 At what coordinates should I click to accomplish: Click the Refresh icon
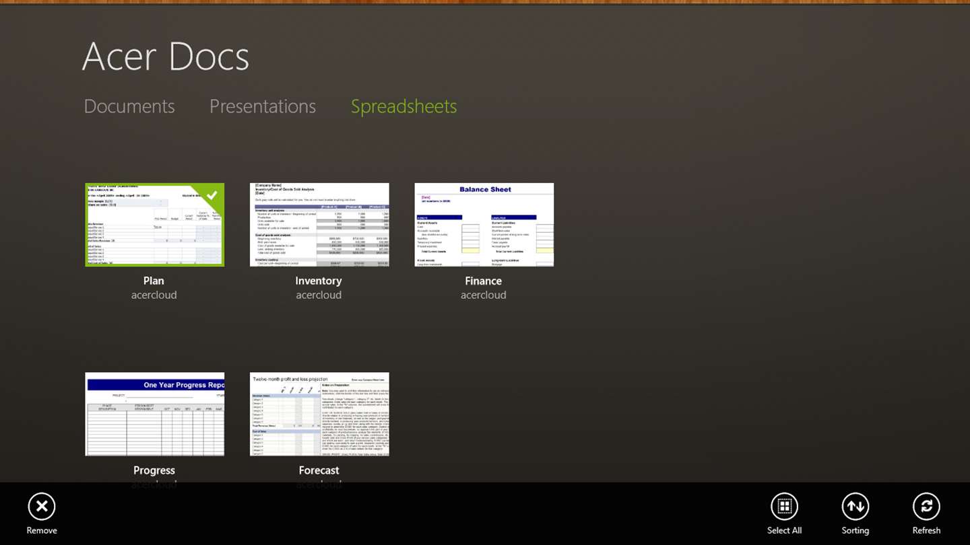coord(926,507)
